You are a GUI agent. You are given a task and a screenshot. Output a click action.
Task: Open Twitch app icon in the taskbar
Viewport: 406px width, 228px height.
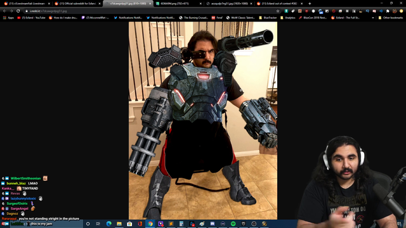pos(160,224)
